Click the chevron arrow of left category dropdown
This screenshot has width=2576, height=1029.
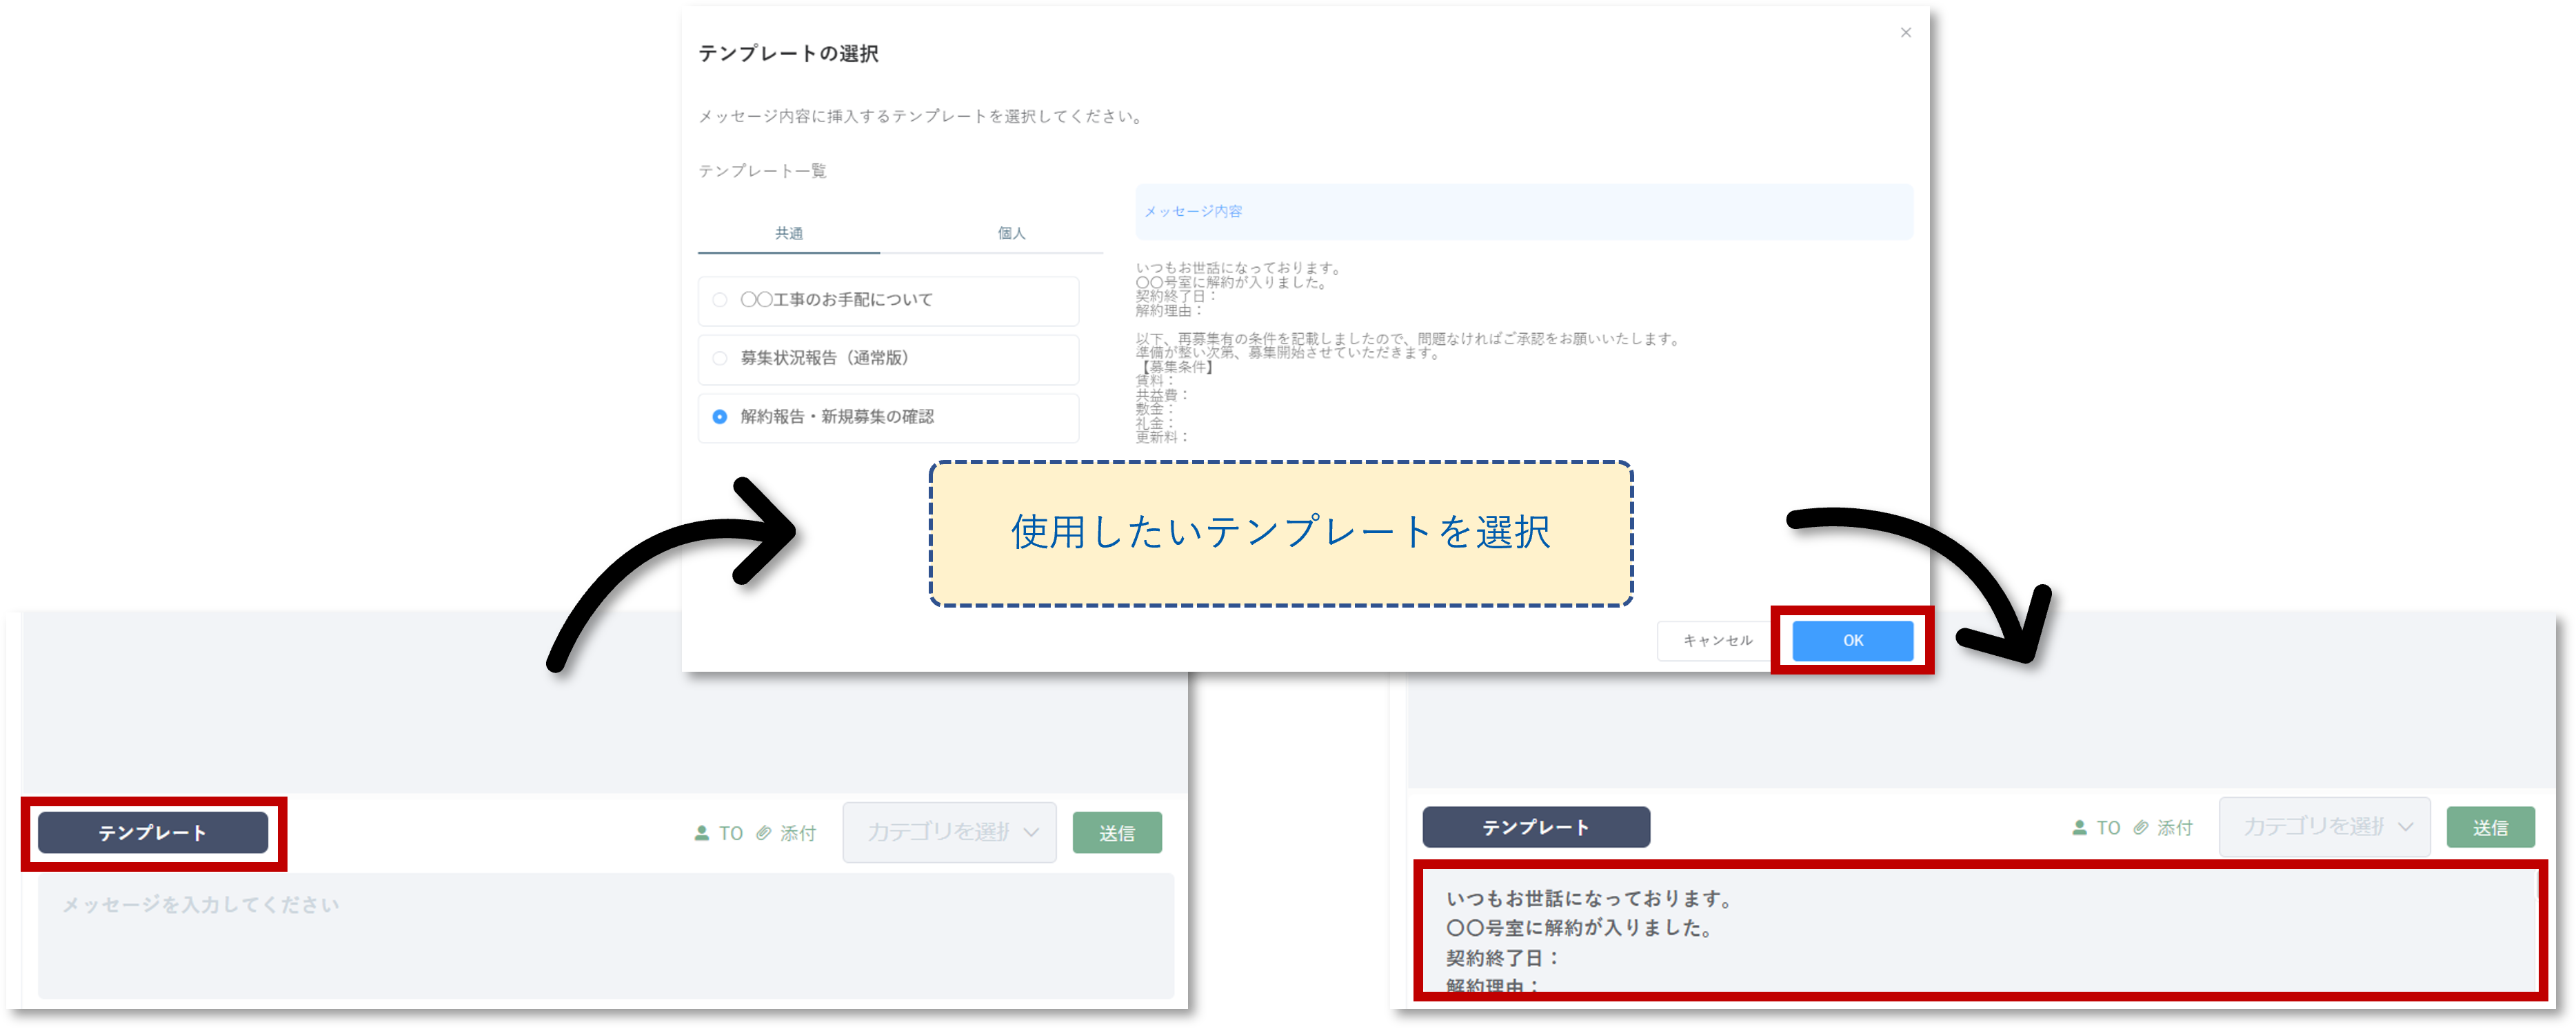point(1032,832)
